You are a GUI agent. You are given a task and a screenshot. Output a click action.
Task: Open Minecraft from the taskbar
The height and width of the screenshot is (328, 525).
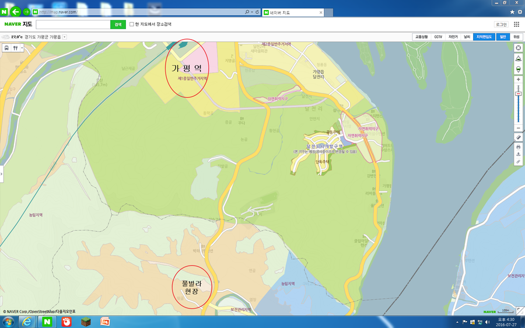86,322
